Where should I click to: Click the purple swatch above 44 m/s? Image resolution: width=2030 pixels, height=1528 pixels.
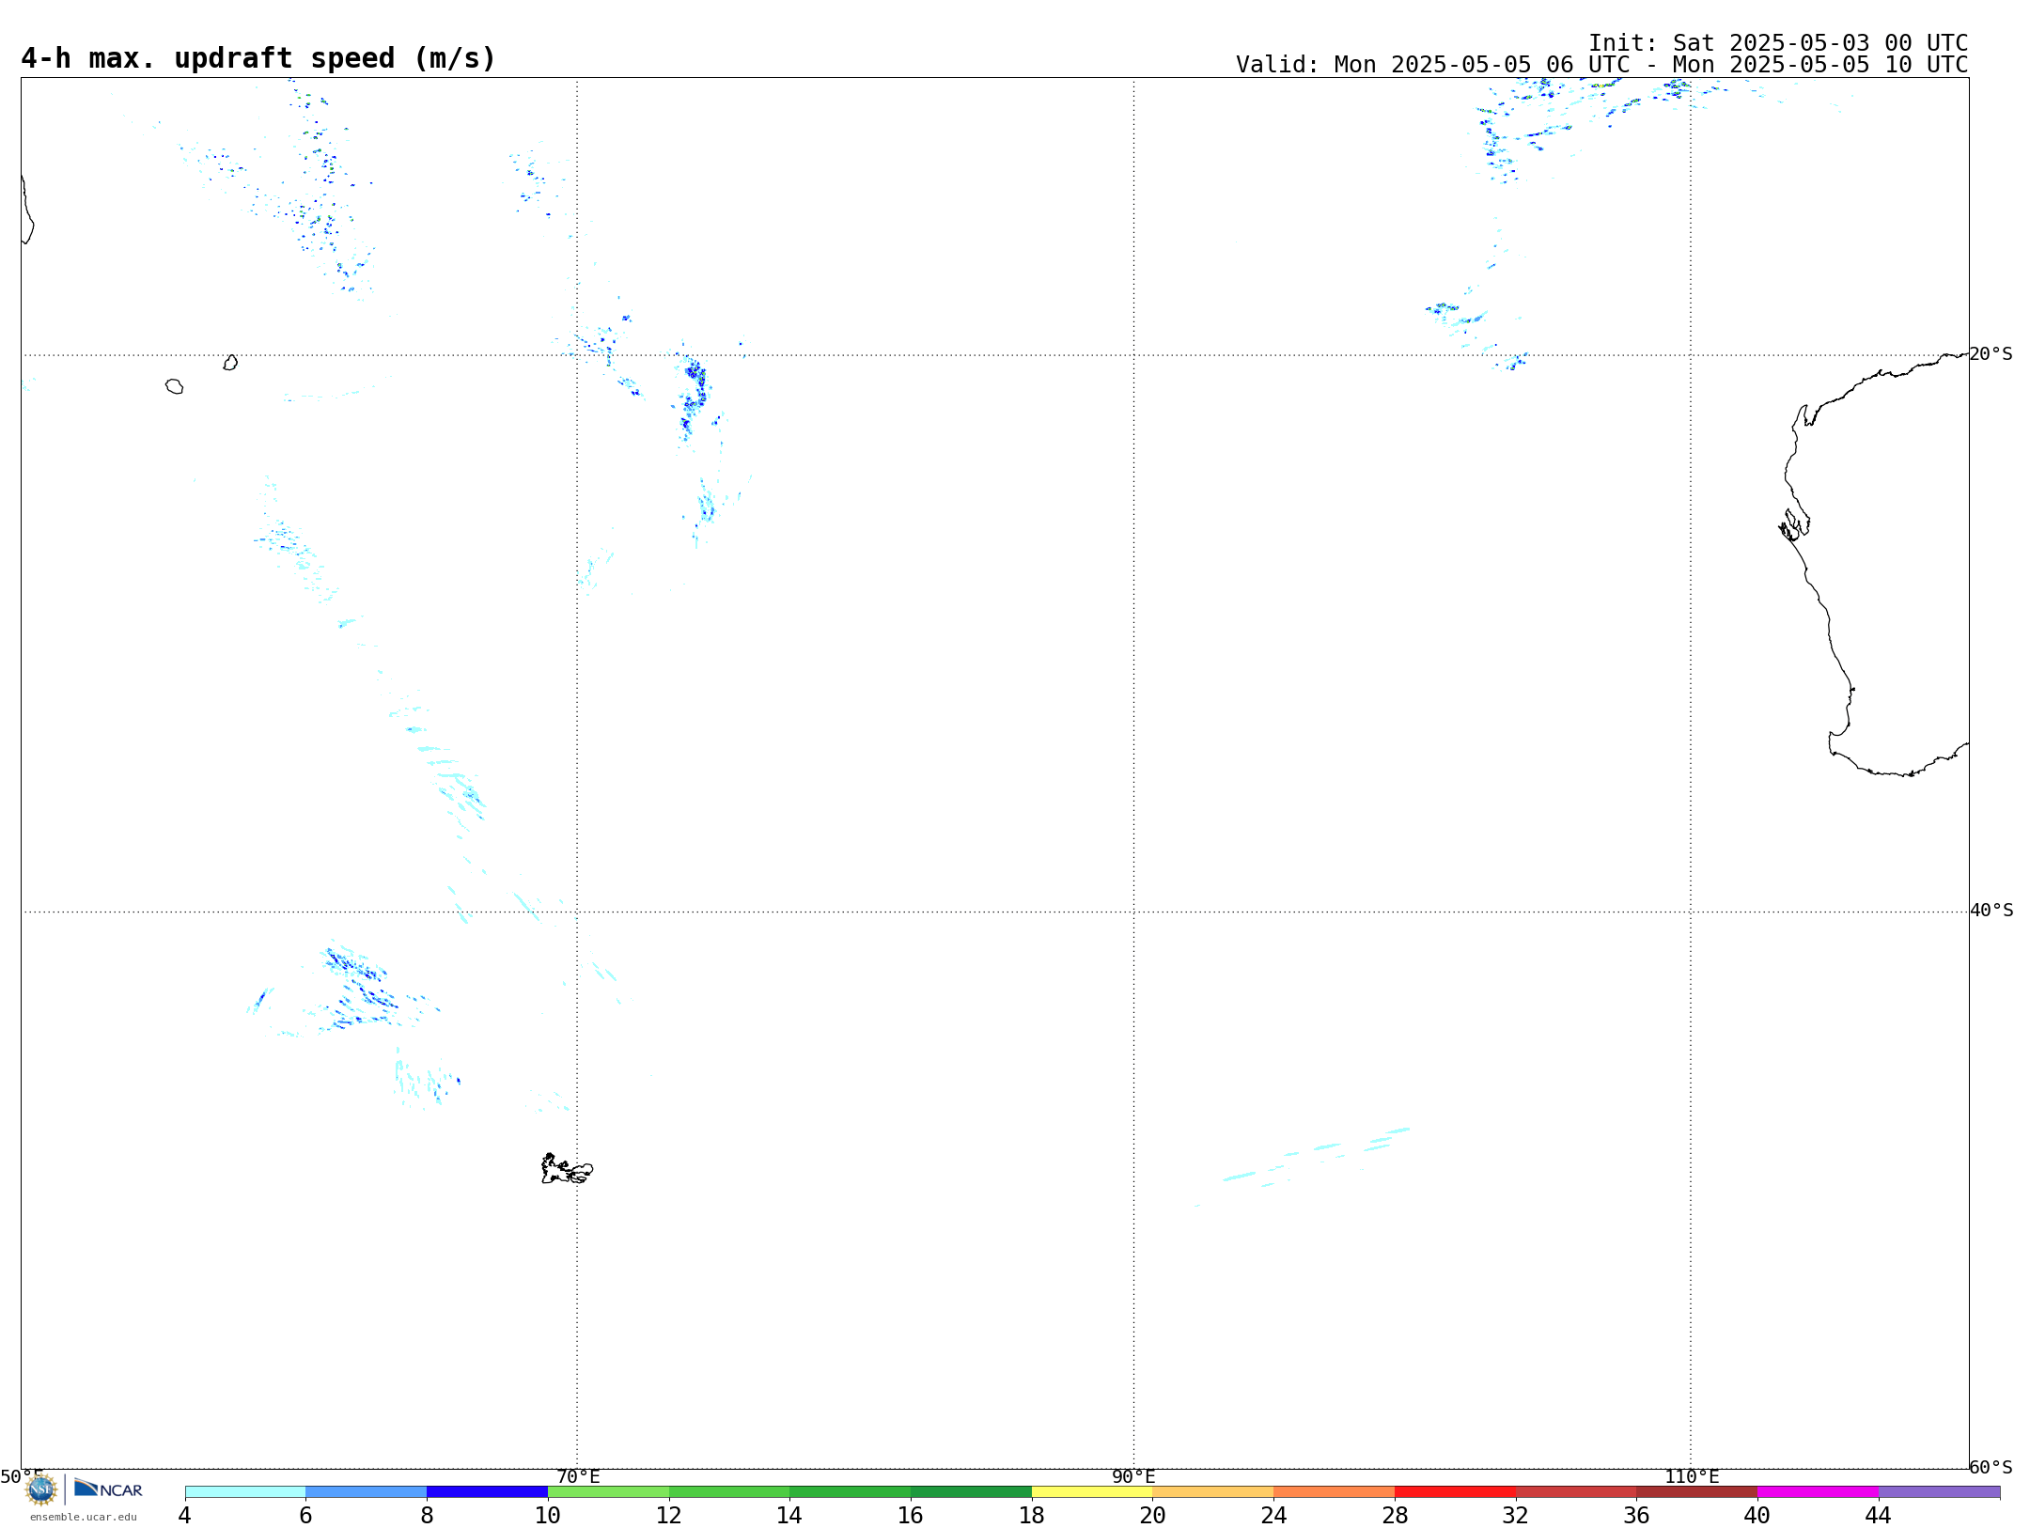click(1939, 1492)
